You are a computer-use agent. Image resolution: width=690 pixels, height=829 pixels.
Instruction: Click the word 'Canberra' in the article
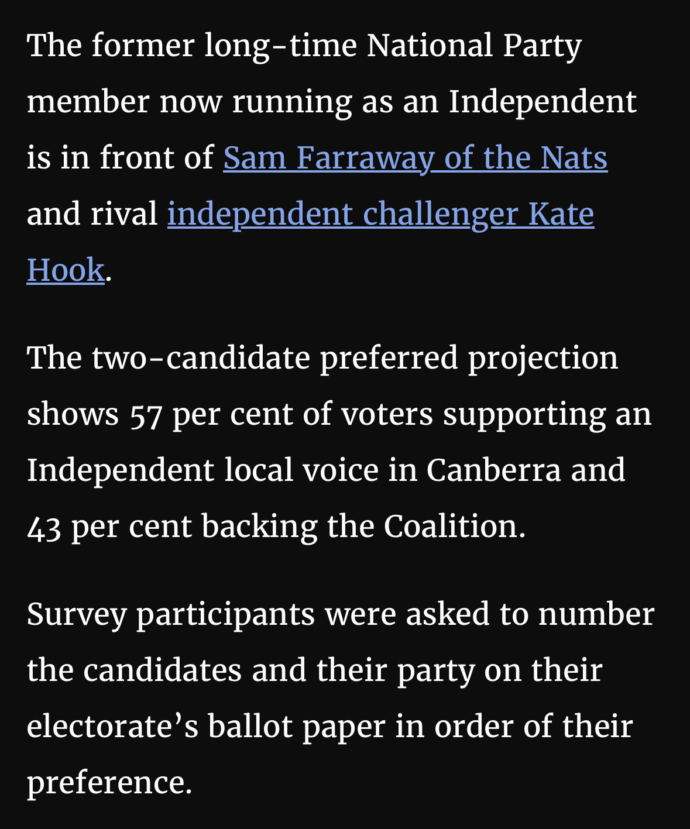click(493, 470)
